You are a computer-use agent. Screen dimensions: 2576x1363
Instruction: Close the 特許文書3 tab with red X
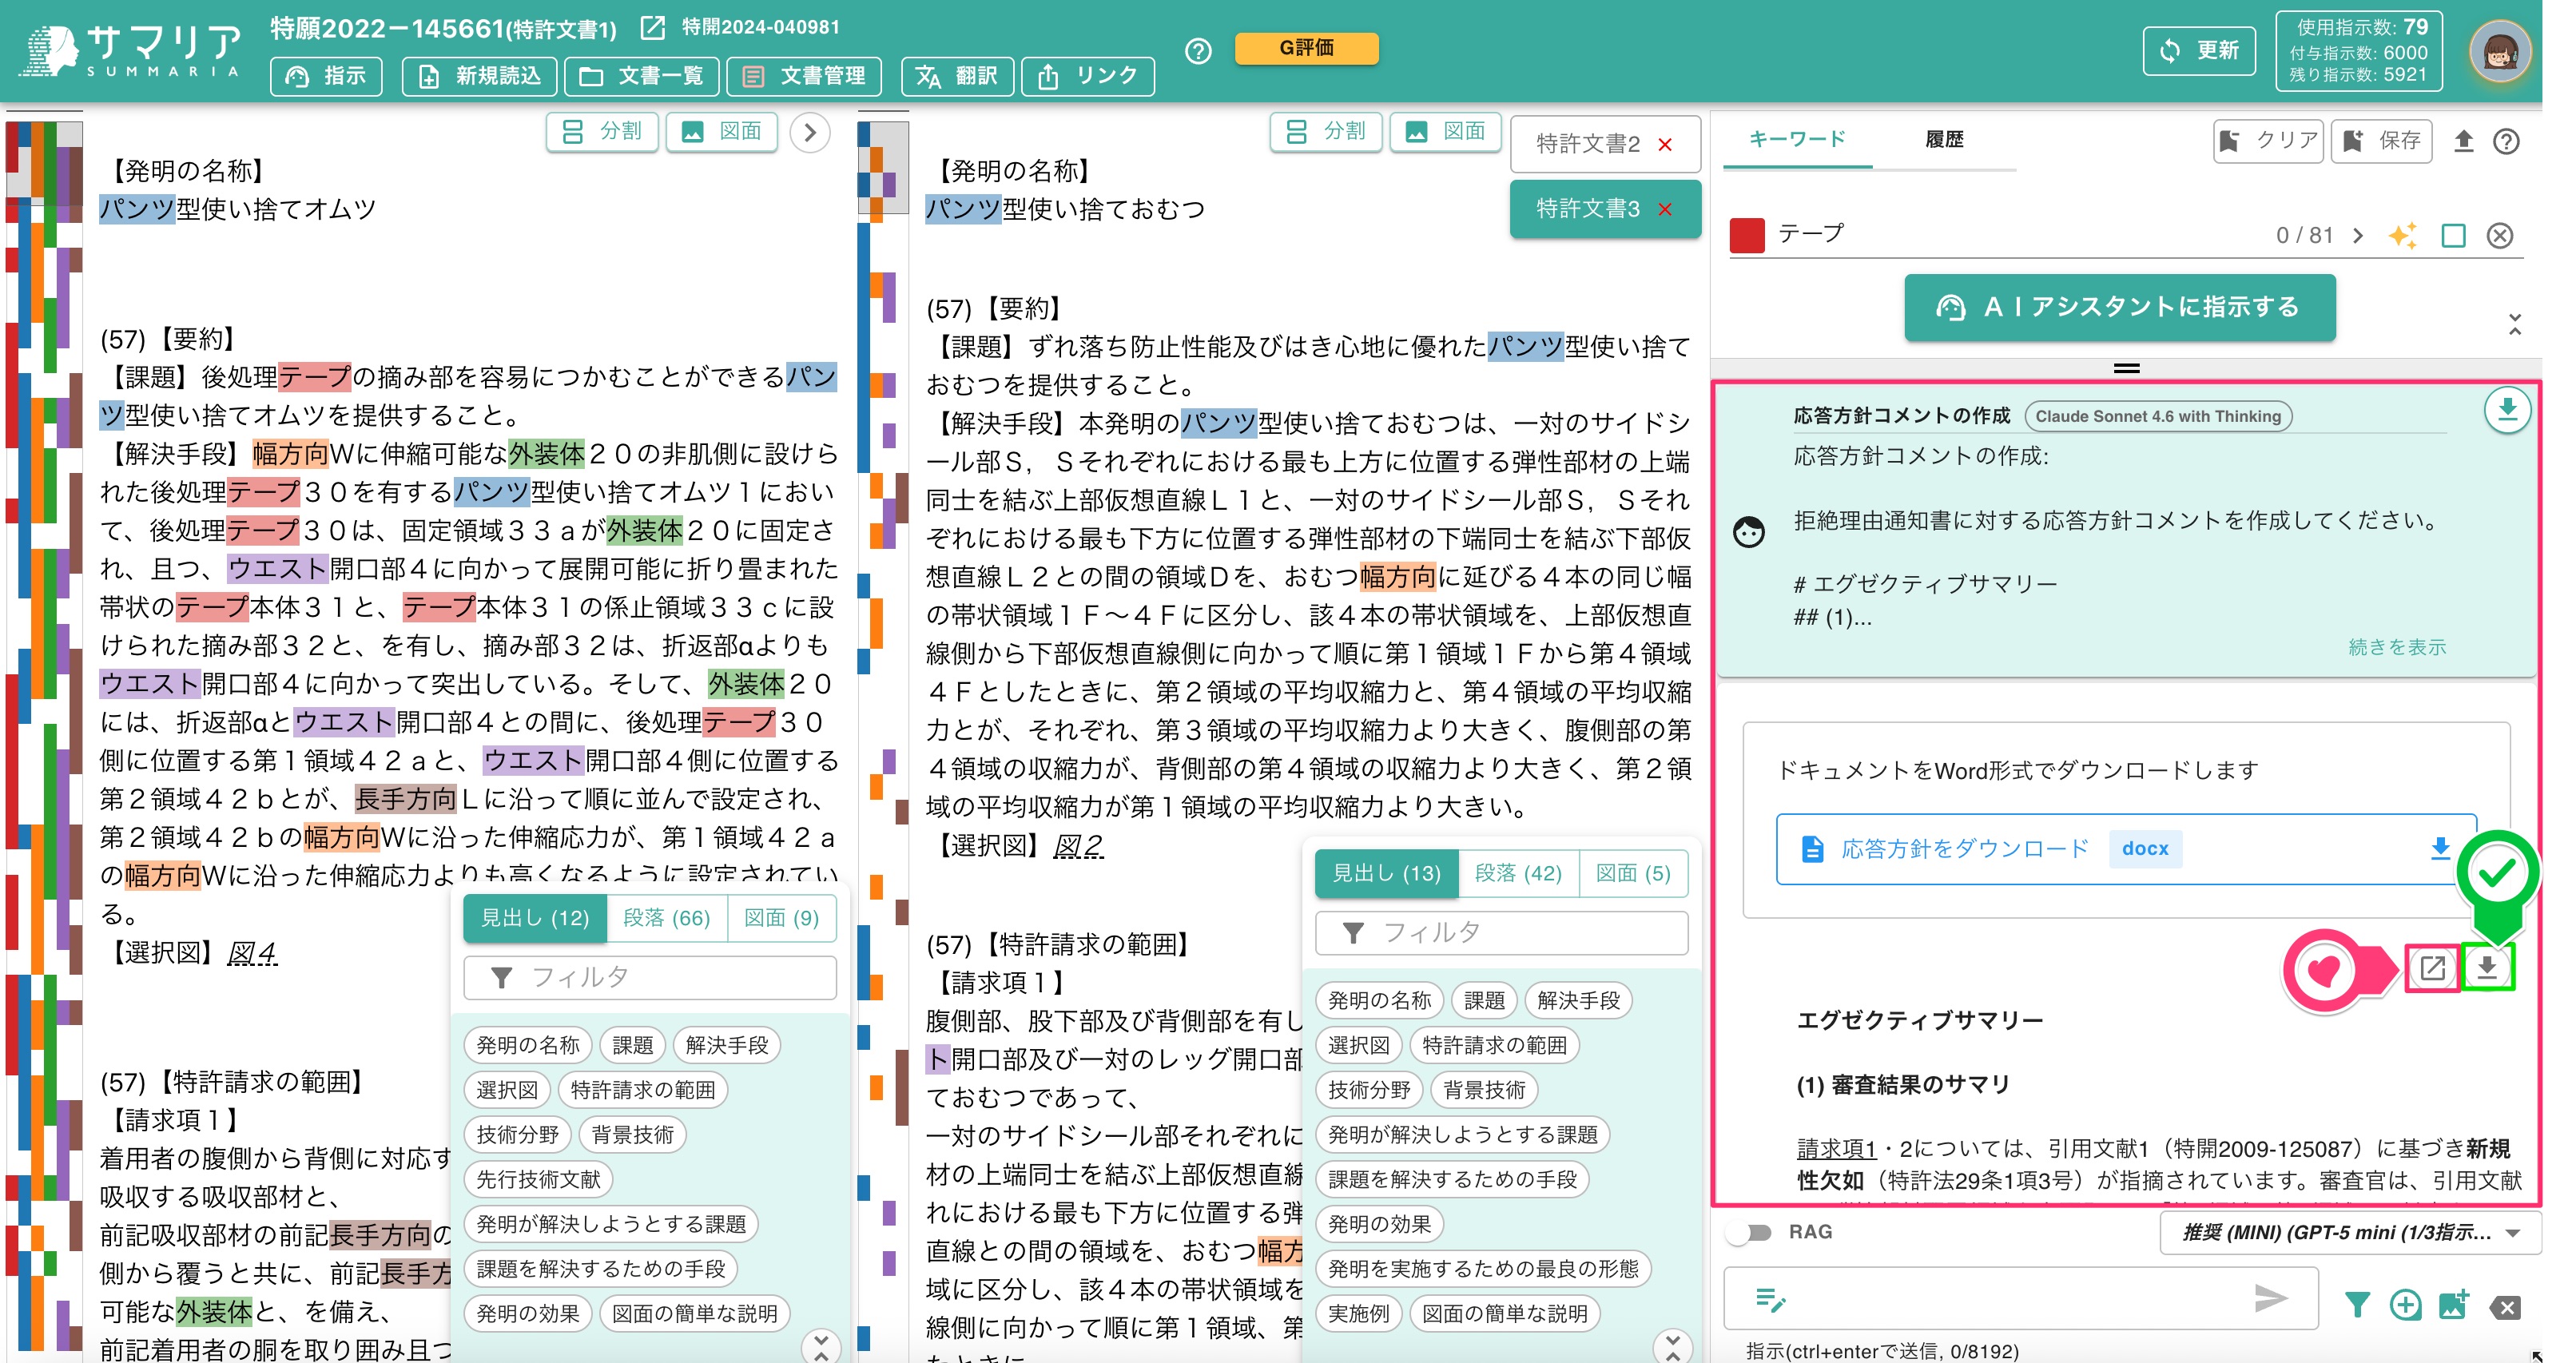pos(1665,209)
